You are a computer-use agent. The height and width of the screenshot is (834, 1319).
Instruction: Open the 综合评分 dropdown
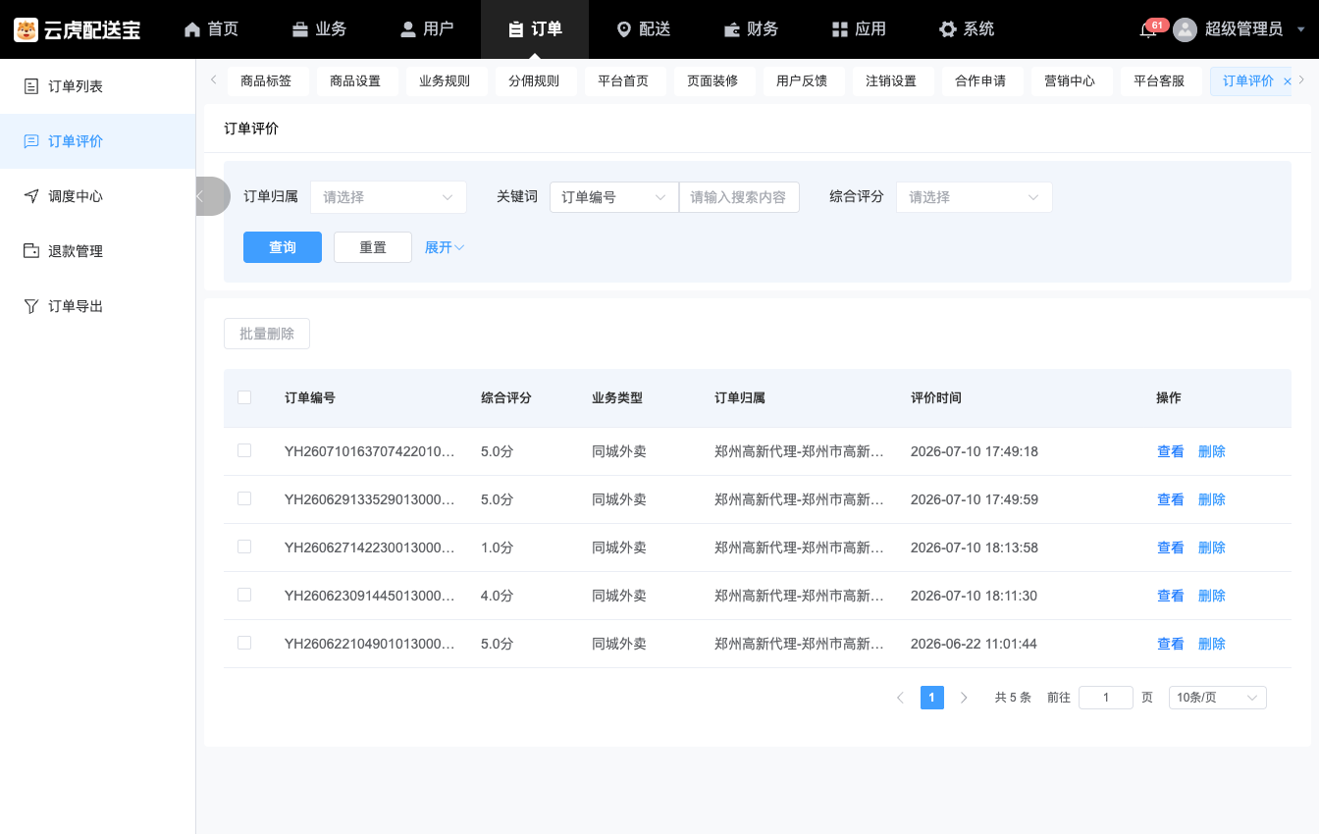click(975, 197)
